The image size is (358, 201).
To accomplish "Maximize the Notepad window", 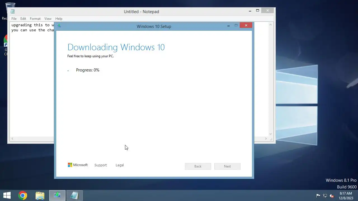I will (x=258, y=11).
